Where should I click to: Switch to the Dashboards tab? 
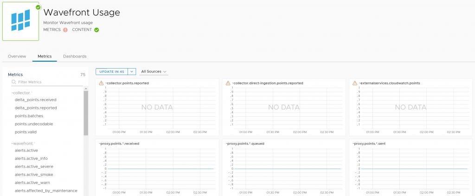coord(75,56)
